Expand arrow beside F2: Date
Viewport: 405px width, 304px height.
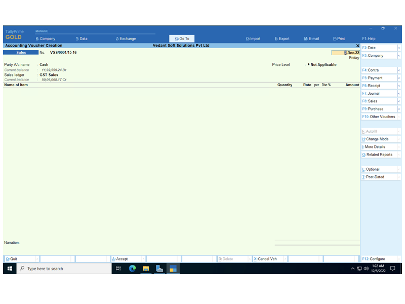coord(399,48)
